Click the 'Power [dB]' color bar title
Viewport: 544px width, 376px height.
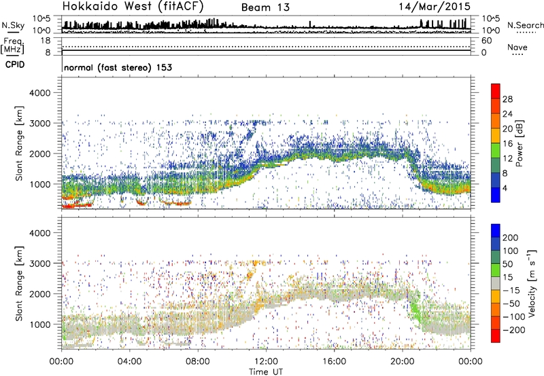pyautogui.click(x=519, y=143)
